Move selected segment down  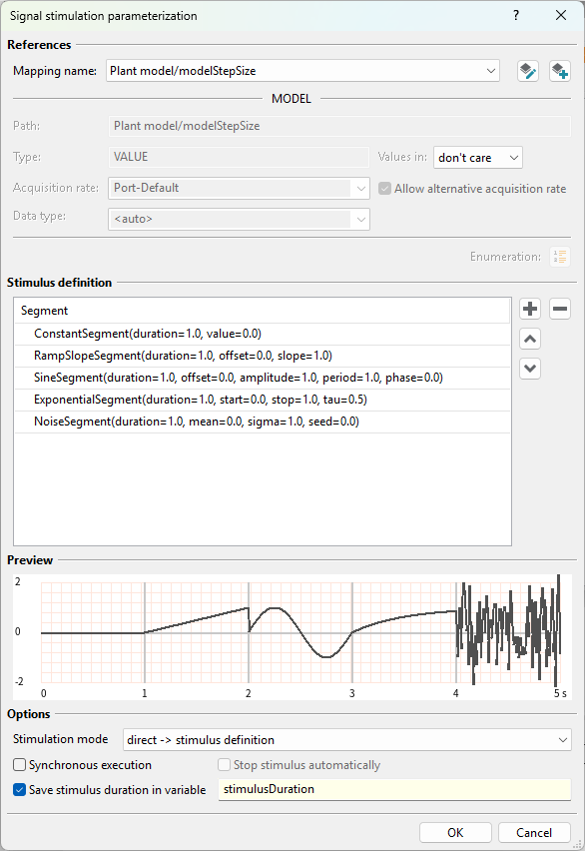(530, 369)
